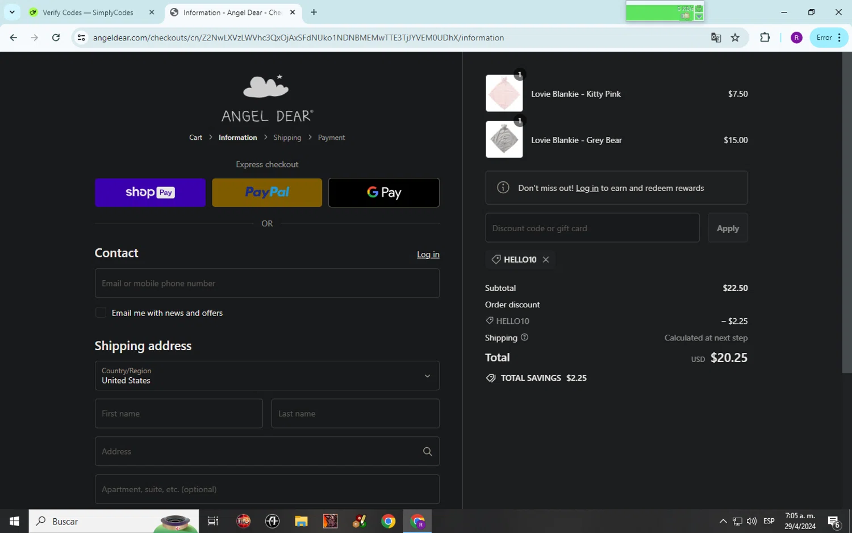
Task: Go to the Cart breadcrumb step
Action: [x=195, y=138]
